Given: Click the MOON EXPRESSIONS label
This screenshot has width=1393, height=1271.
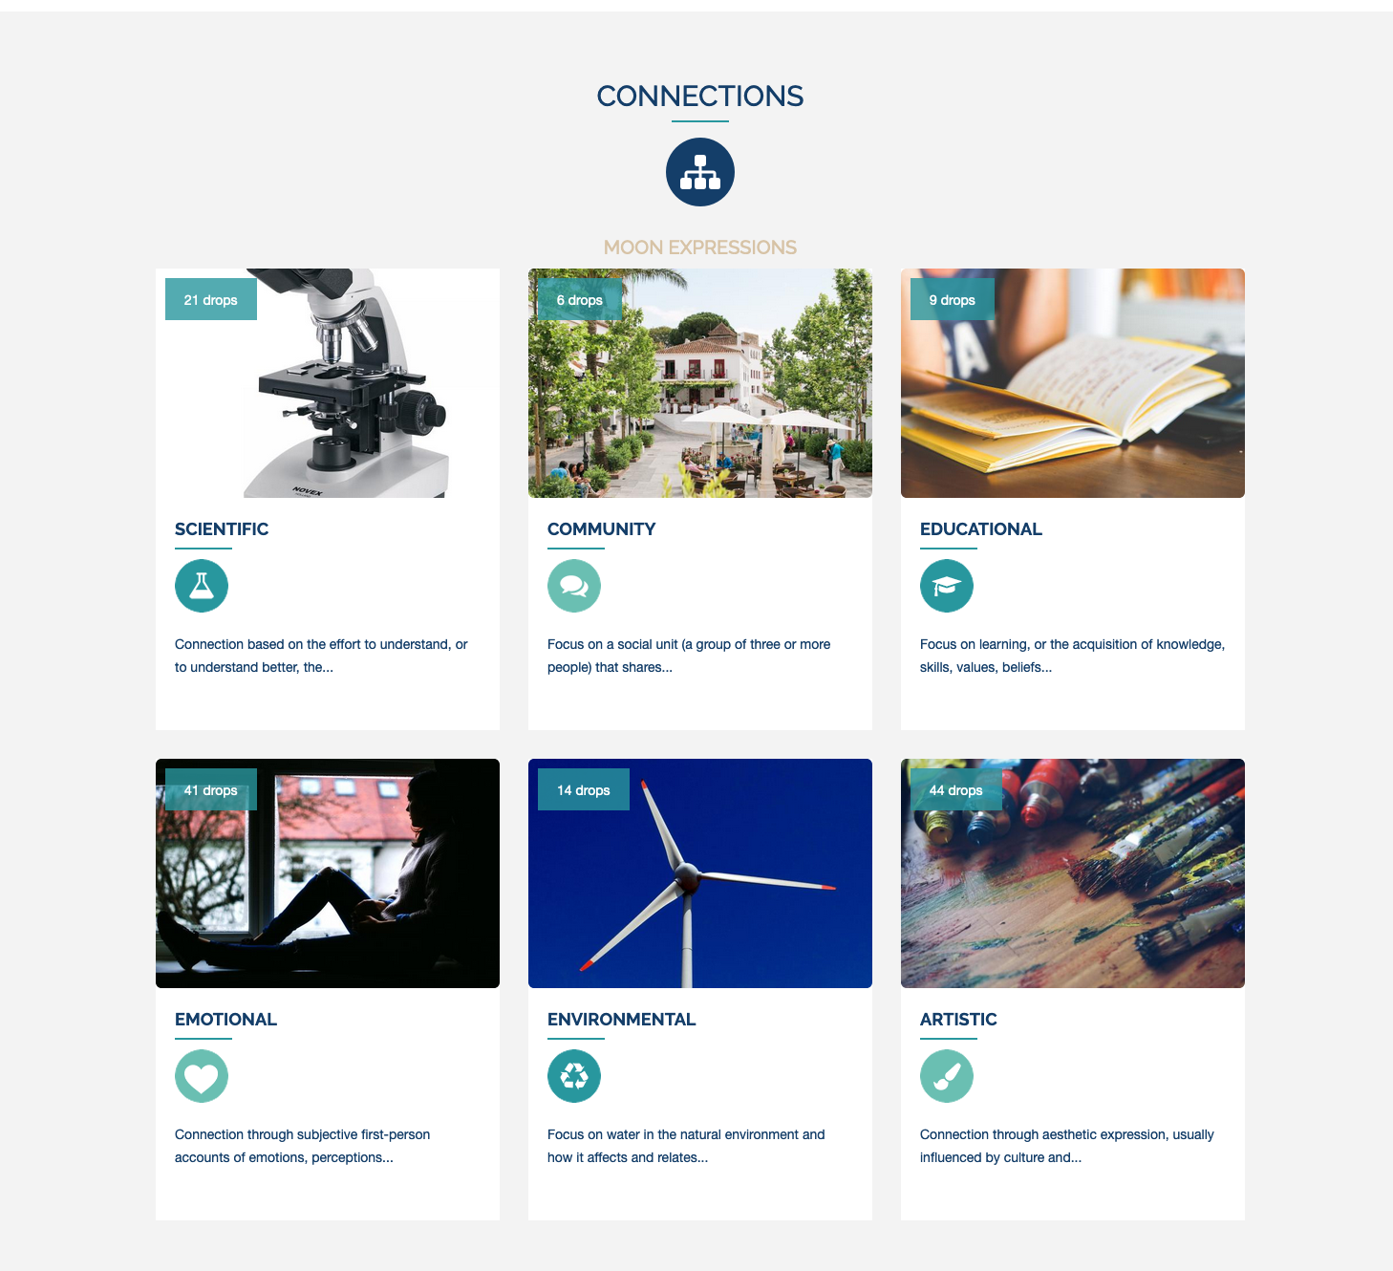Looking at the screenshot, I should pos(700,248).
